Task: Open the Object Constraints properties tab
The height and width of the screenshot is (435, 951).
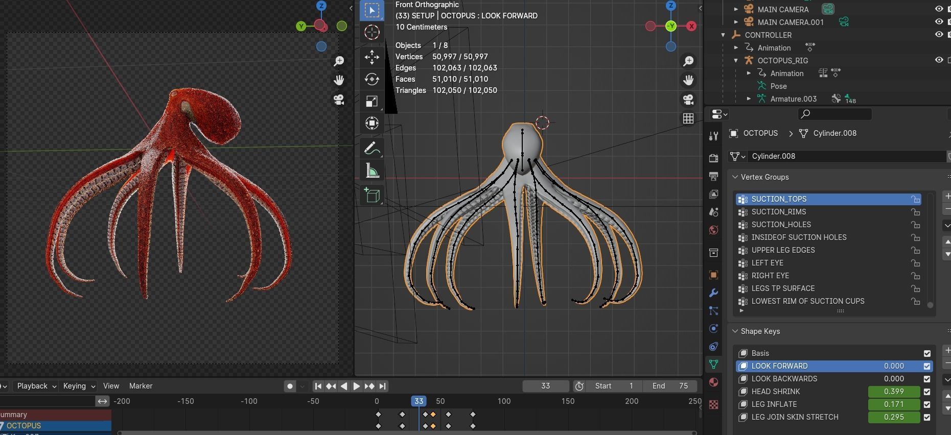Action: pos(713,346)
